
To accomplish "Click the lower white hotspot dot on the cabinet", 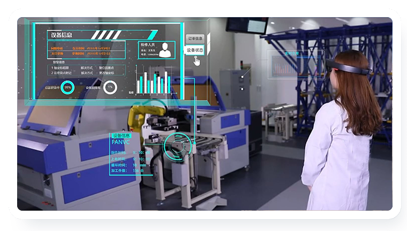I will [242, 88].
